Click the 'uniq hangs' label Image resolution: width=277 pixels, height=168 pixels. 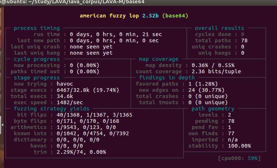point(215,53)
